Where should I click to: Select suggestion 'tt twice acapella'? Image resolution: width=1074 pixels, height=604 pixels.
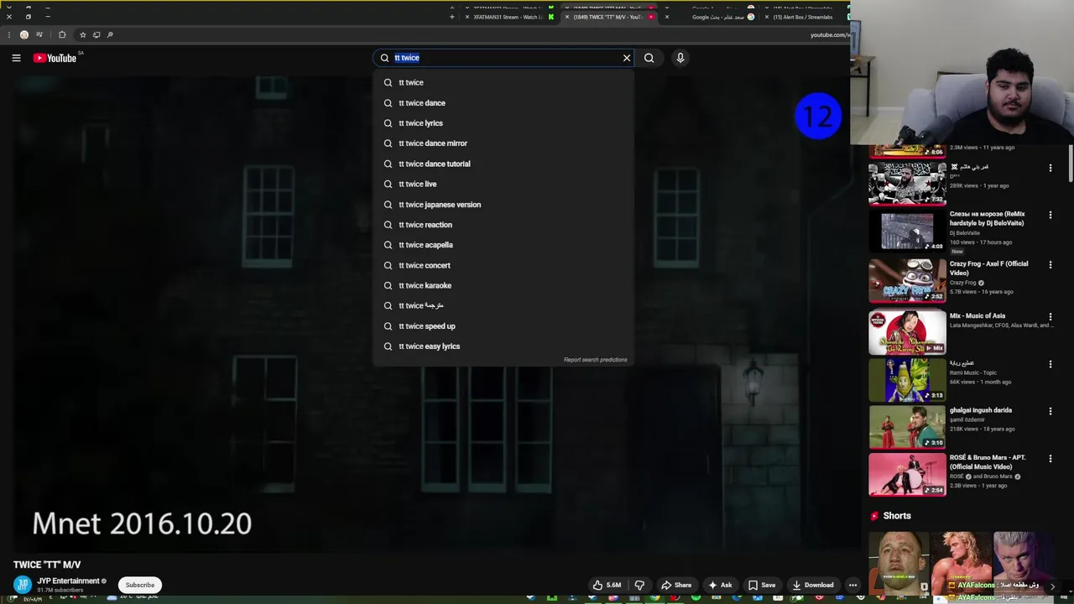(503, 245)
